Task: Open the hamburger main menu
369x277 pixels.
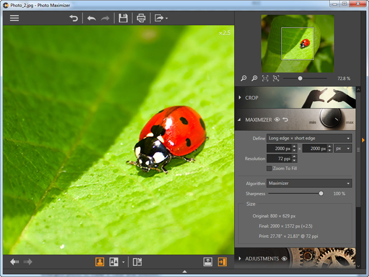Action: 14,18
